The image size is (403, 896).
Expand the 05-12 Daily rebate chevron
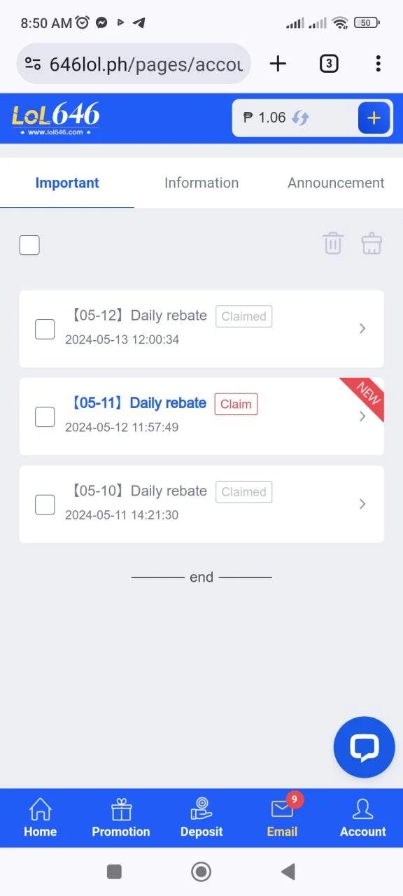pos(362,328)
